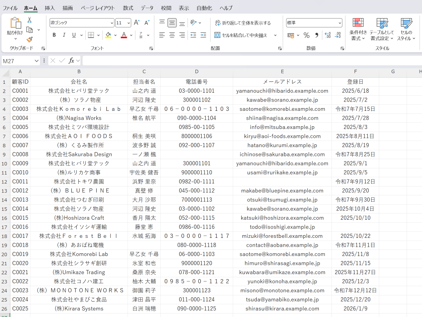Toggle center horizontal alignment
The height and width of the screenshot is (317, 422).
coord(172,35)
